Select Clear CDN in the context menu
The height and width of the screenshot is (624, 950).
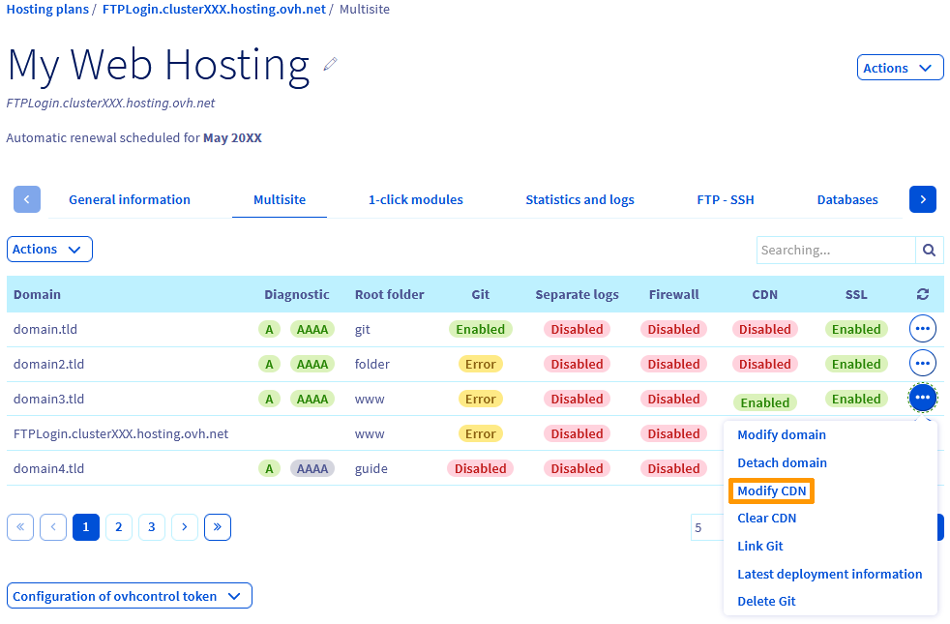(766, 519)
